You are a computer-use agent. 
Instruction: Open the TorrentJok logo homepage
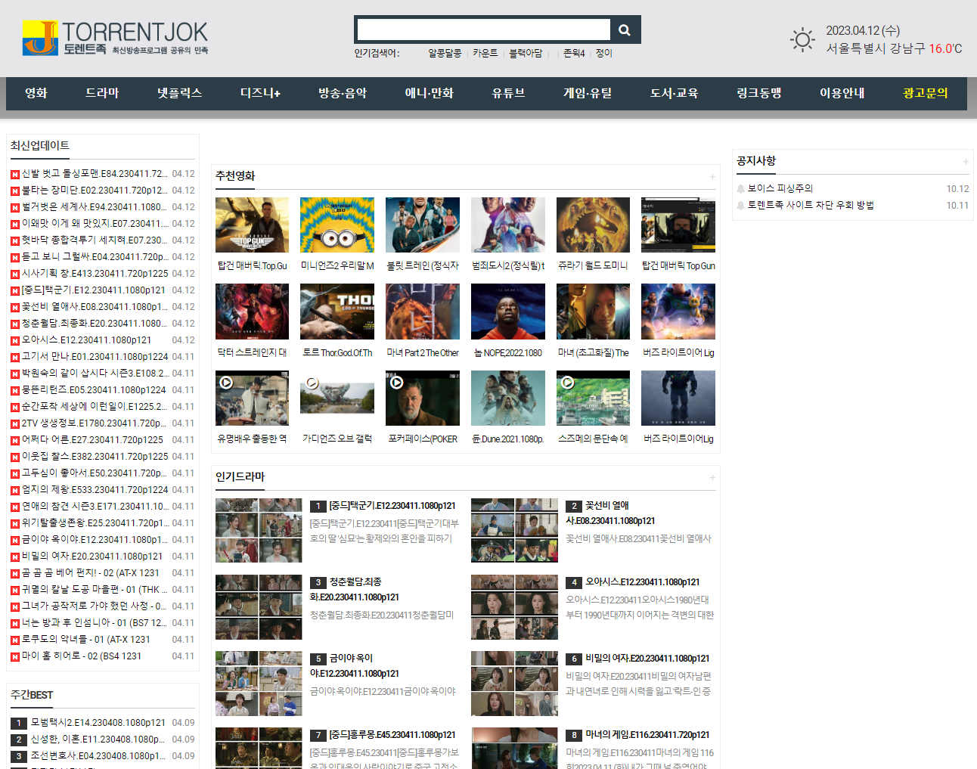coord(115,38)
